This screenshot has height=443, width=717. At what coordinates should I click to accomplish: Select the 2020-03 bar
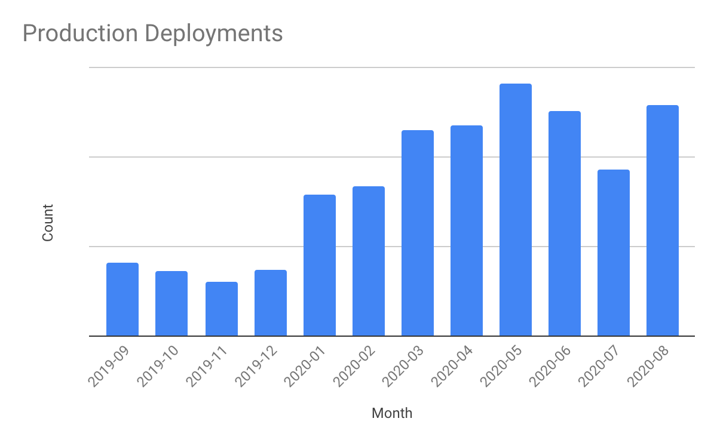click(x=417, y=233)
